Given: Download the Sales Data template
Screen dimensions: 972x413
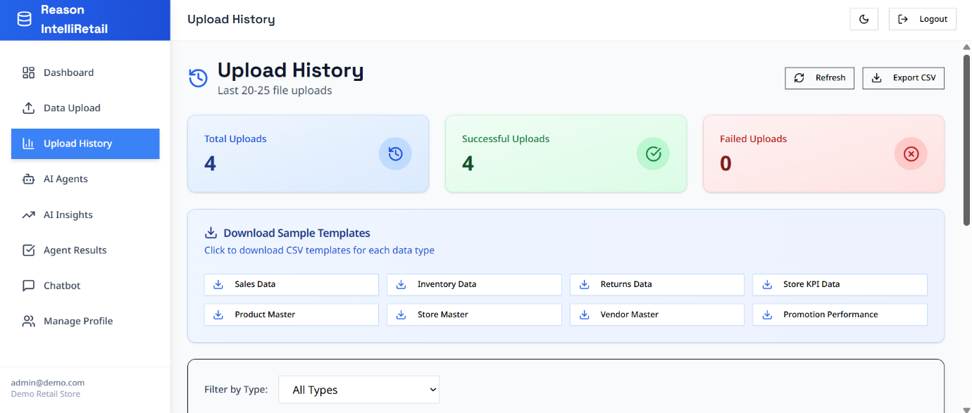Looking at the screenshot, I should click(291, 284).
